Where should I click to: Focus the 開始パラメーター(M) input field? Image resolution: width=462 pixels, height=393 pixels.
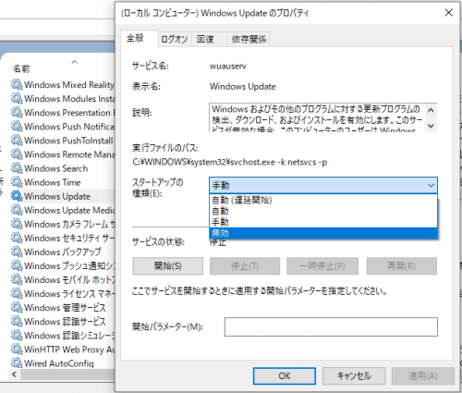pos(331,326)
